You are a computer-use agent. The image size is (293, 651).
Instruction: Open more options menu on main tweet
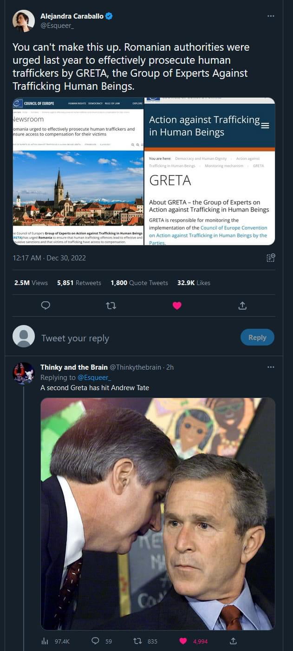click(271, 16)
